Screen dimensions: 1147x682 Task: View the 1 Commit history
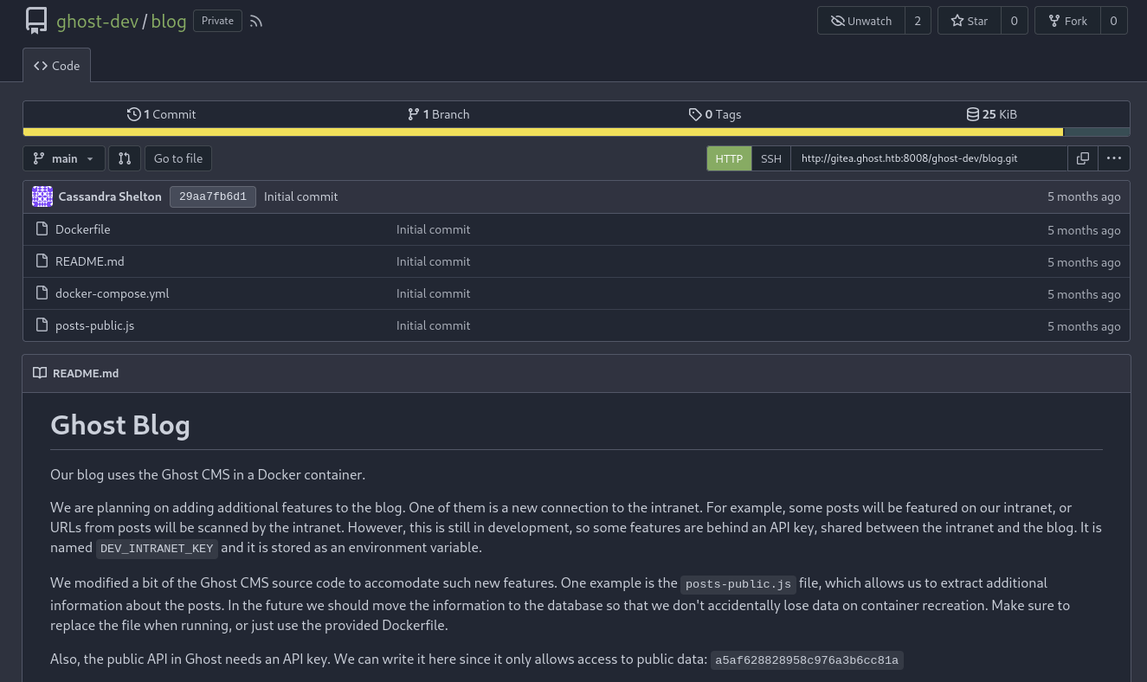click(161, 114)
